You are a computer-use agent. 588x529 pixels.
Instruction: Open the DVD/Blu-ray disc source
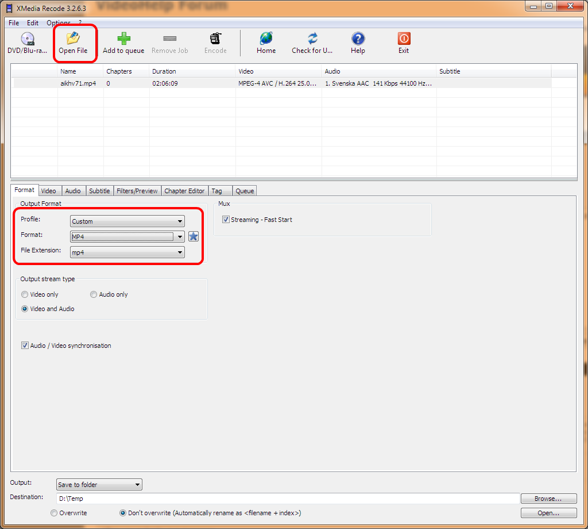(x=27, y=43)
